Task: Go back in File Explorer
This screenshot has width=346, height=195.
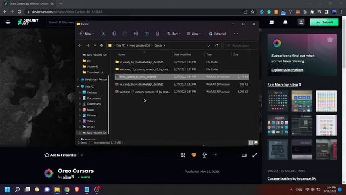Action: (80, 45)
